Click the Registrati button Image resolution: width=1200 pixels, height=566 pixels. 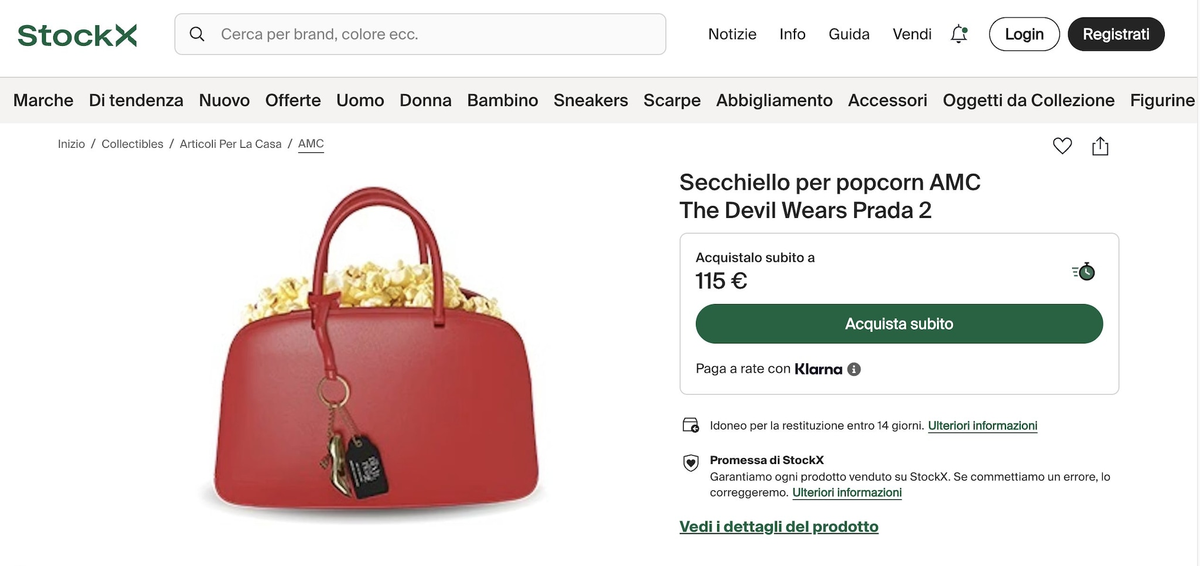1116,34
